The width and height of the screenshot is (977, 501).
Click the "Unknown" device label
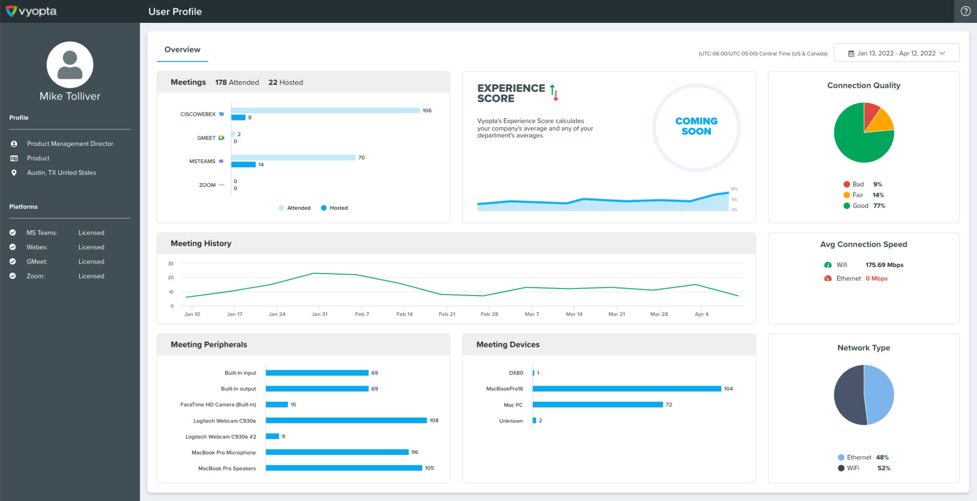[511, 421]
